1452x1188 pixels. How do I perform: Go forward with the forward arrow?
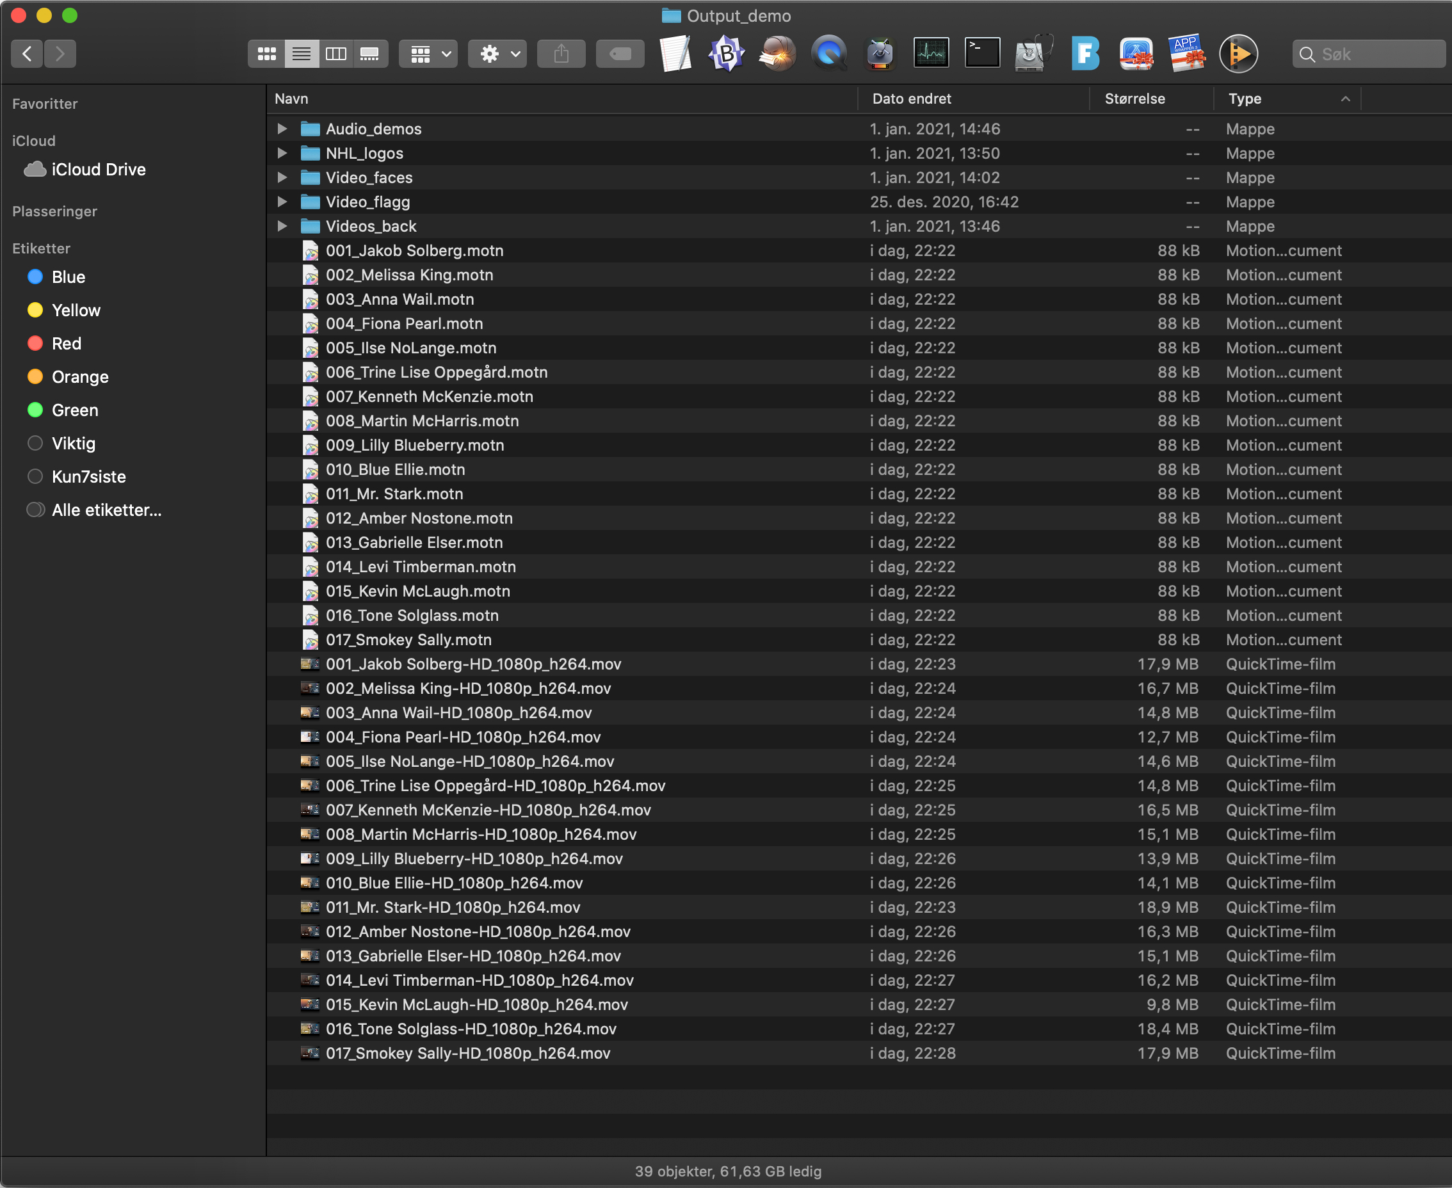pos(60,53)
